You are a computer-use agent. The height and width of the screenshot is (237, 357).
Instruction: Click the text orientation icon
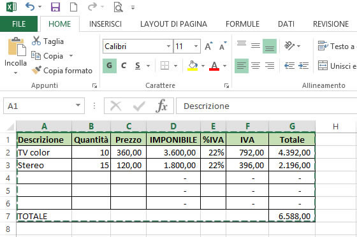289,46
